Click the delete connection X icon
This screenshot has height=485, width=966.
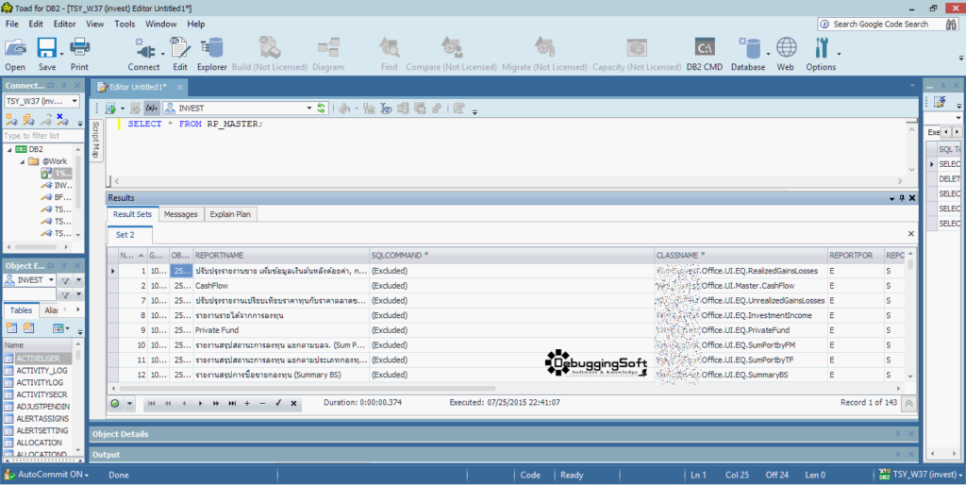62,119
